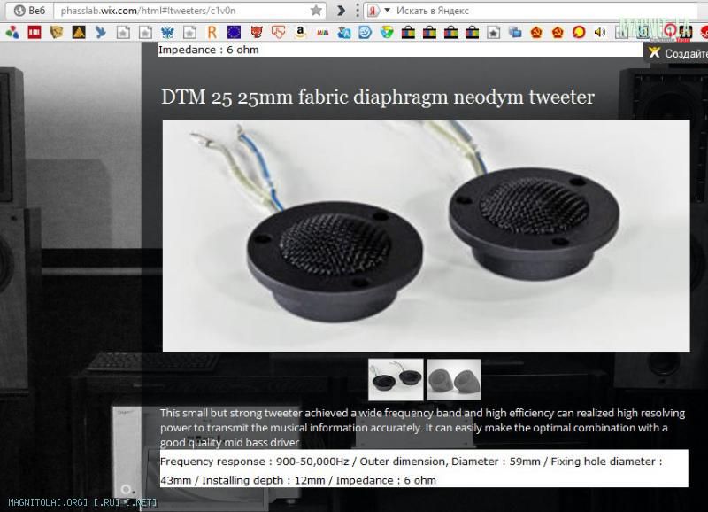Viewport: 708px width, 512px height.
Task: Bookmark this page with the star icon
Action: click(316, 11)
